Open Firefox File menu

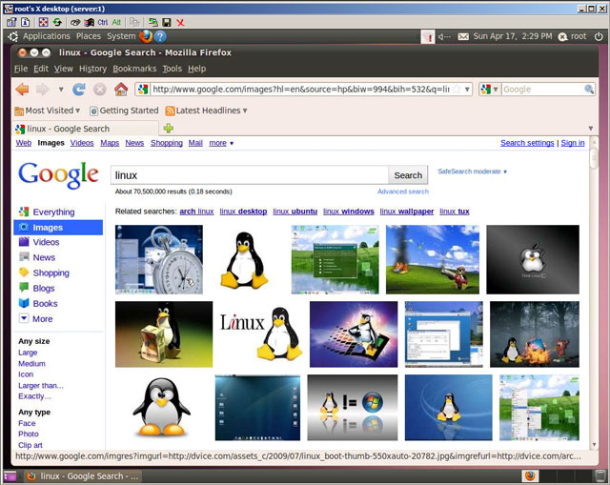coord(21,69)
